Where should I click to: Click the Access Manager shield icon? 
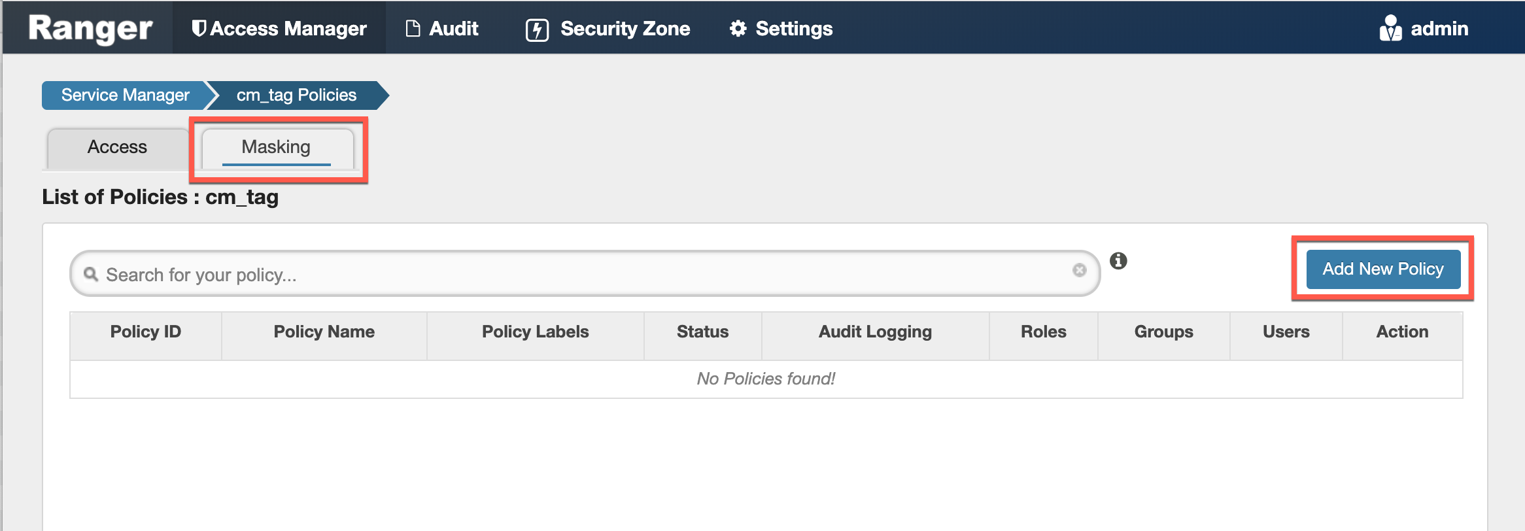[199, 29]
